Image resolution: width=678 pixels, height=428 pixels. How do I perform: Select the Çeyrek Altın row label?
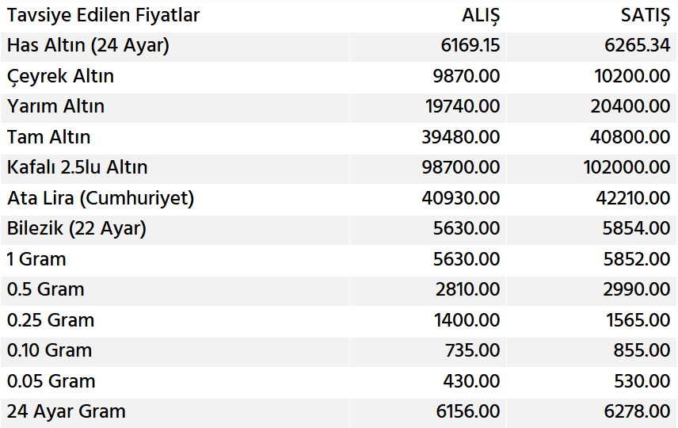click(60, 76)
